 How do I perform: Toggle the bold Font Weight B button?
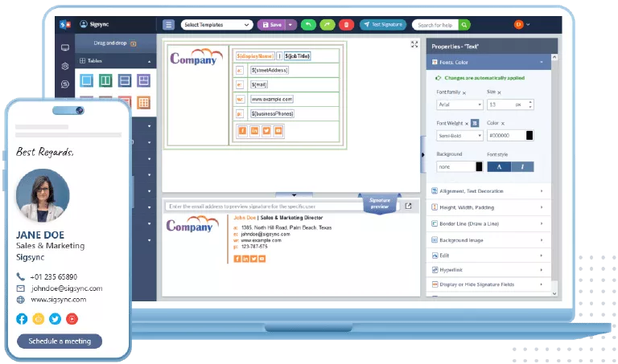point(474,123)
